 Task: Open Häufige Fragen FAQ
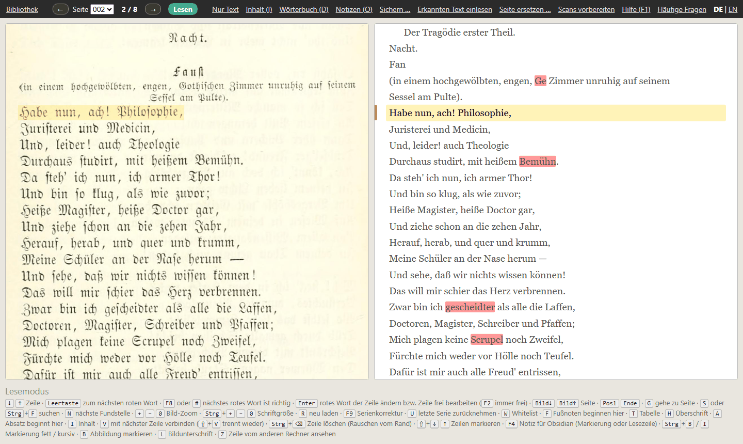(682, 9)
